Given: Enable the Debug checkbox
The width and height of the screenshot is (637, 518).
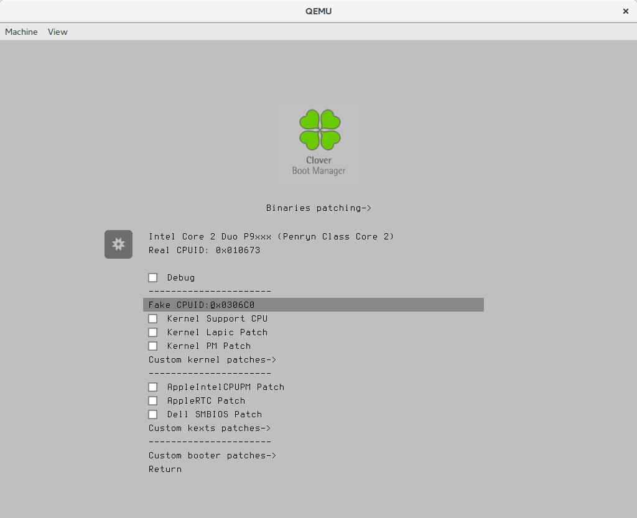Looking at the screenshot, I should pyautogui.click(x=153, y=277).
